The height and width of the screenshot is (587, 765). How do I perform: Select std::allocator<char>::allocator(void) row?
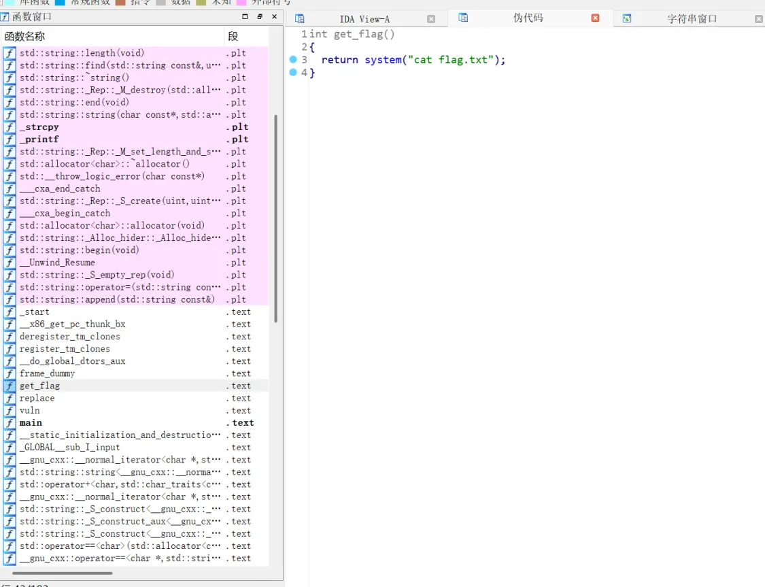135,225
